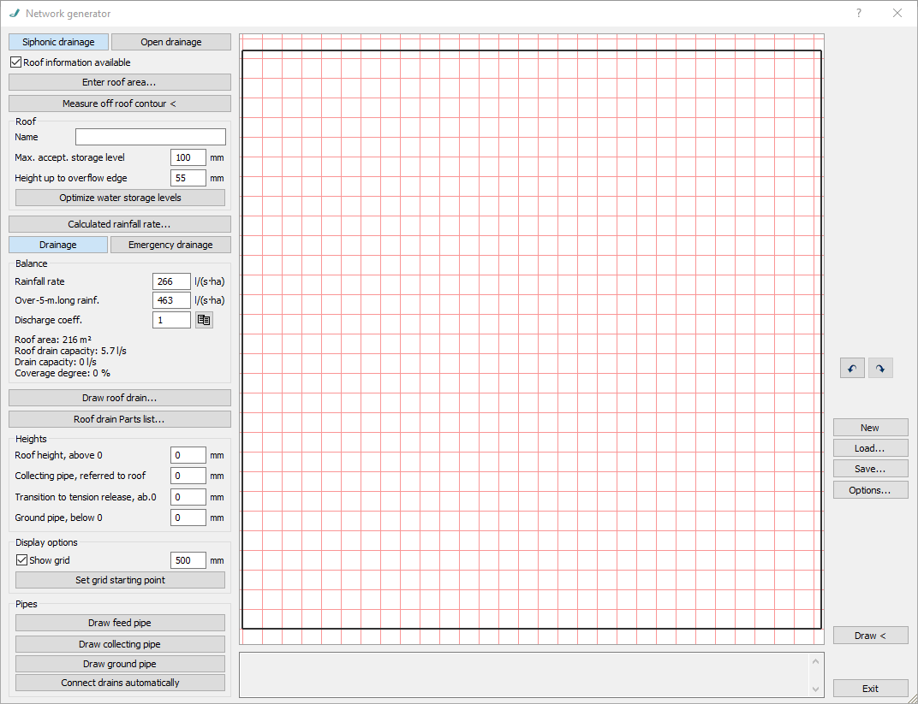
Task: Click Optimize water storage levels
Action: (x=120, y=198)
